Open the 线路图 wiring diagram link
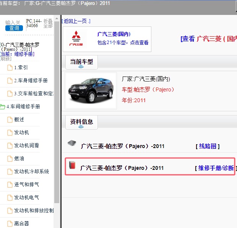Image resolution: width=237 pixels, height=228 pixels. click(208, 146)
